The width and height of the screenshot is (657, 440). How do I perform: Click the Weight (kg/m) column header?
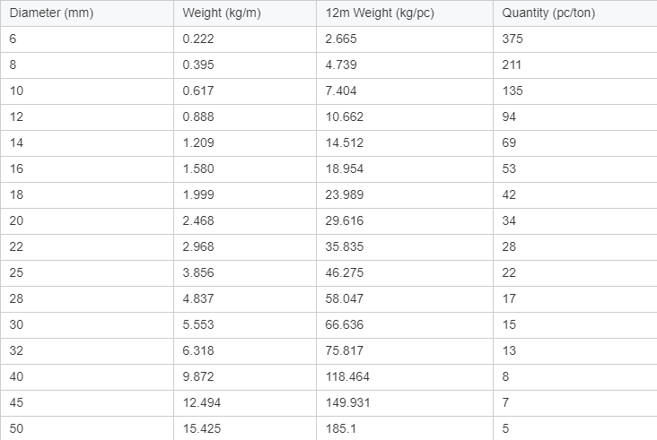216,13
